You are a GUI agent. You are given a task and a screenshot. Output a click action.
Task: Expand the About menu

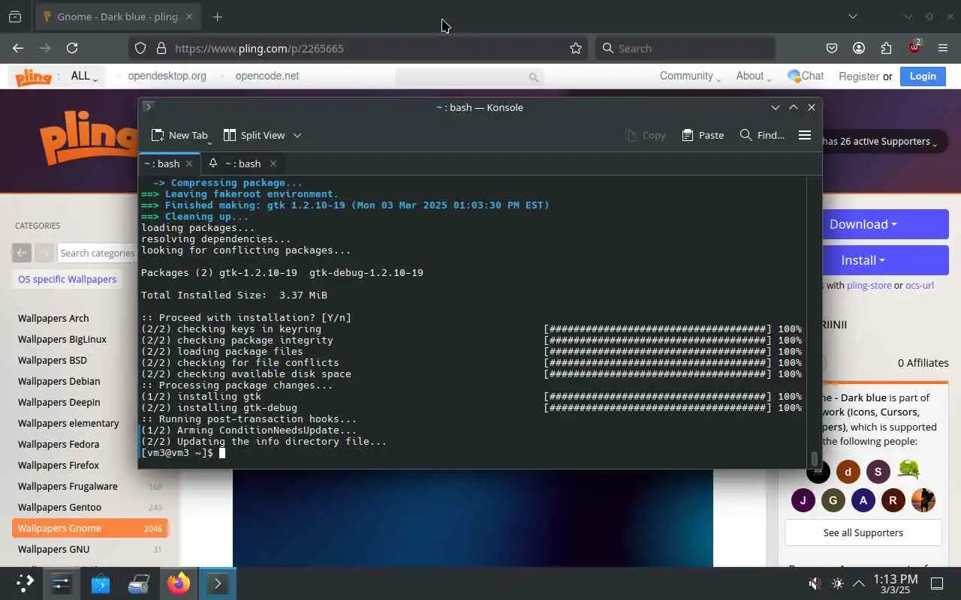pos(753,76)
